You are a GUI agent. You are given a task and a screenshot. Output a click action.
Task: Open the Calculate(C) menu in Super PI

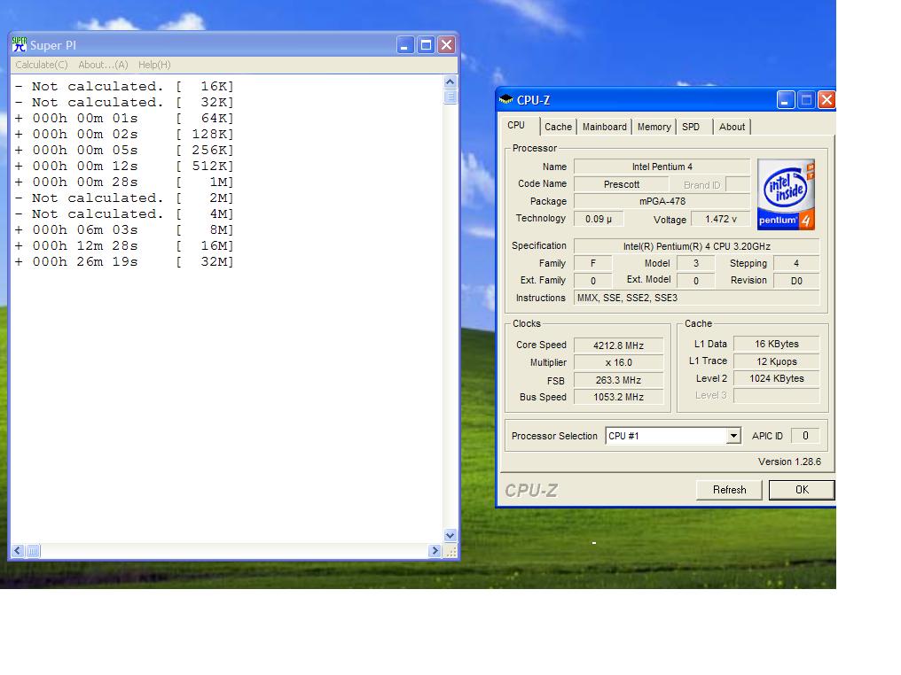(42, 65)
